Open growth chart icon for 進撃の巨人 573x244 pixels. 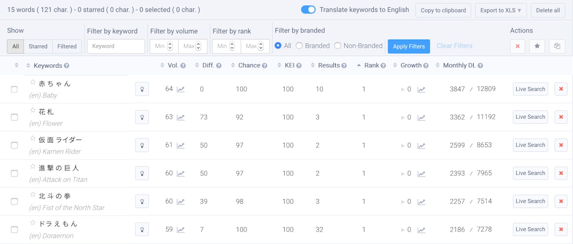(421, 173)
